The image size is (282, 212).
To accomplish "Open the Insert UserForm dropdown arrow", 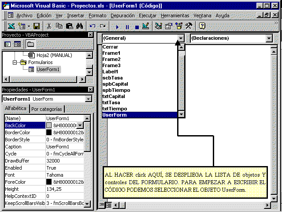I will [29, 26].
